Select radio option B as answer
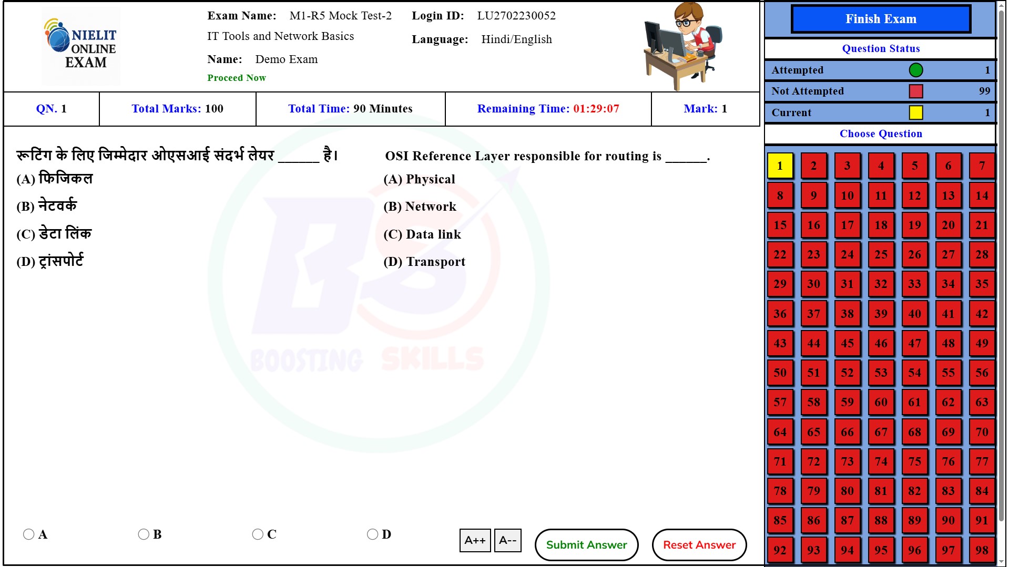The height and width of the screenshot is (567, 1009). pos(144,534)
